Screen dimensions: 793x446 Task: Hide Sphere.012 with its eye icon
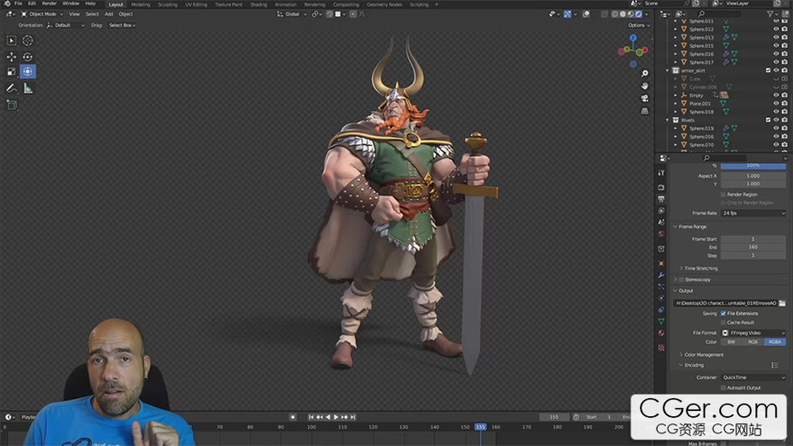[x=776, y=30]
